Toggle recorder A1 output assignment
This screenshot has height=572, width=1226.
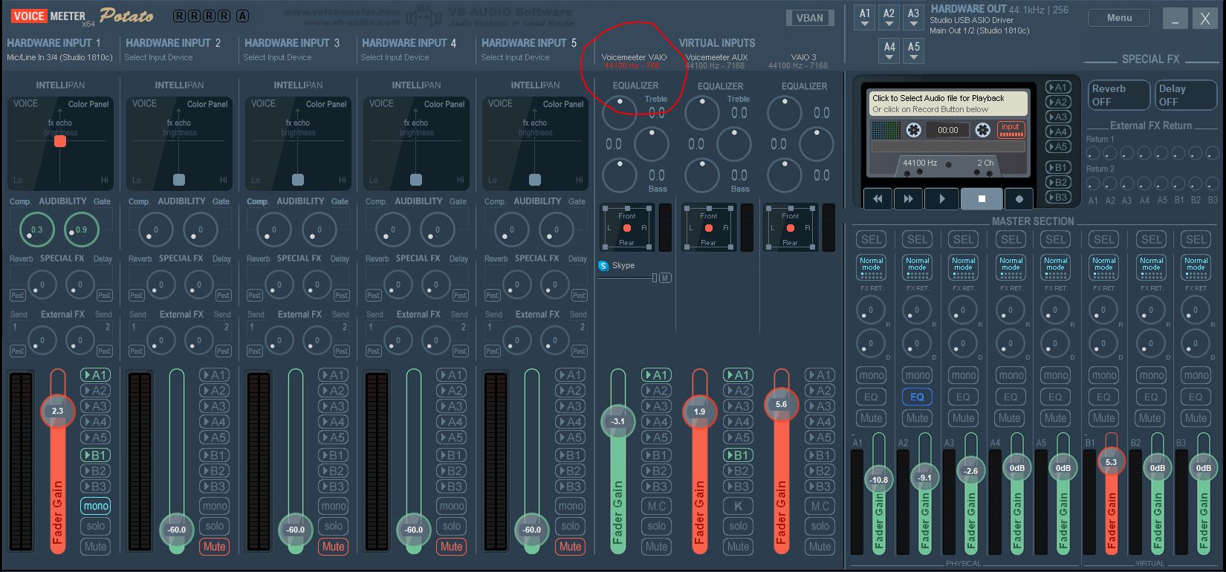click(1057, 87)
